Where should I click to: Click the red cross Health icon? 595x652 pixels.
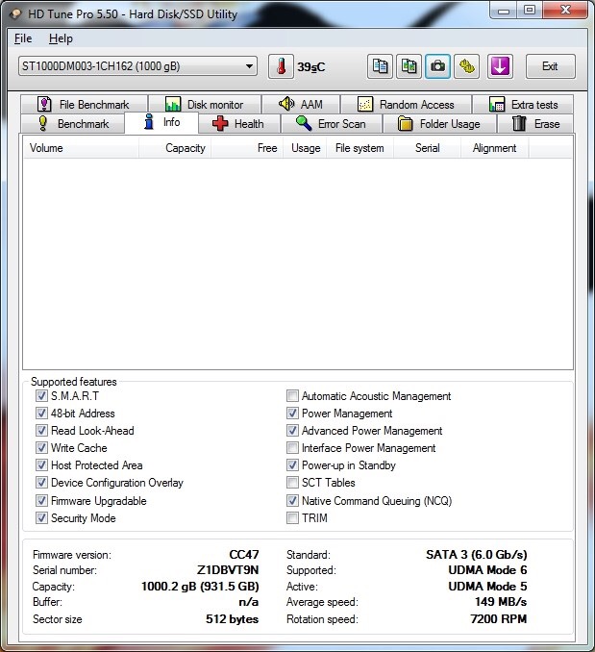coord(220,123)
